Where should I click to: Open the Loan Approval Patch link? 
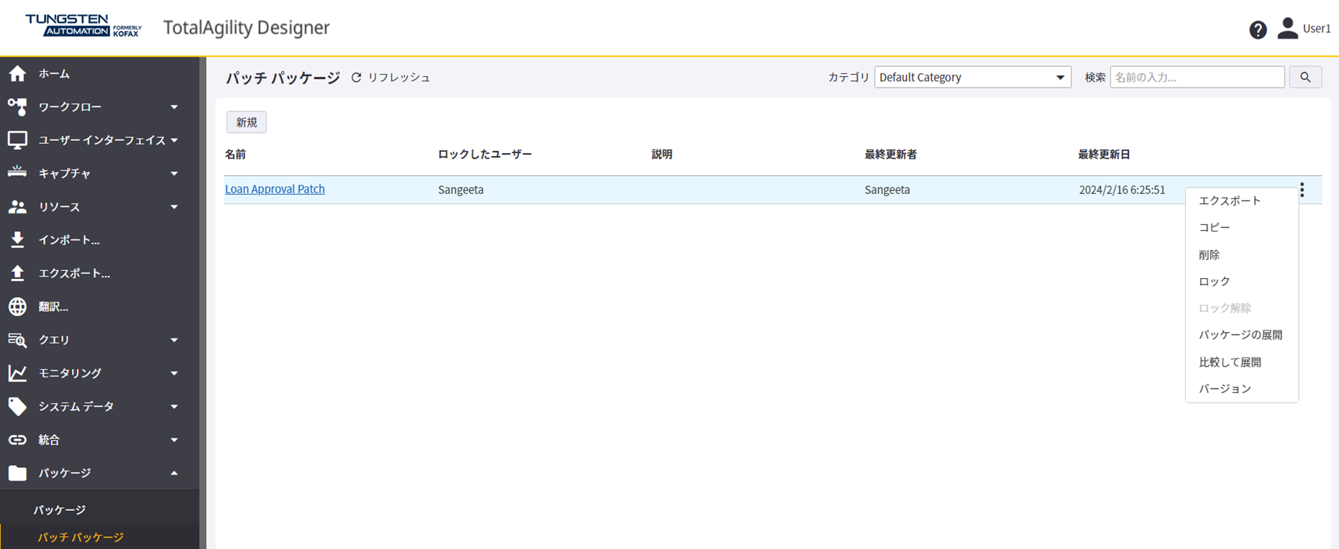pos(275,189)
